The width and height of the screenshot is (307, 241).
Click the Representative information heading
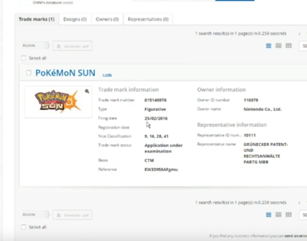[232, 125]
